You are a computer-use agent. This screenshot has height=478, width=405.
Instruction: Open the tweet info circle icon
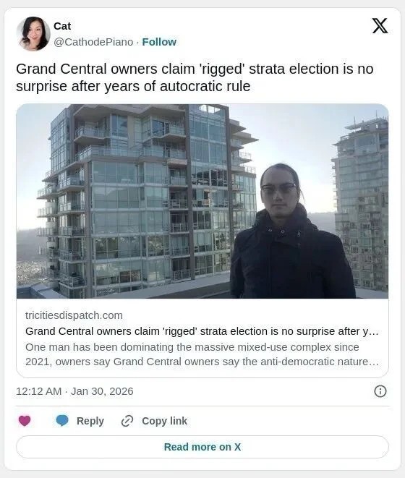(x=380, y=391)
